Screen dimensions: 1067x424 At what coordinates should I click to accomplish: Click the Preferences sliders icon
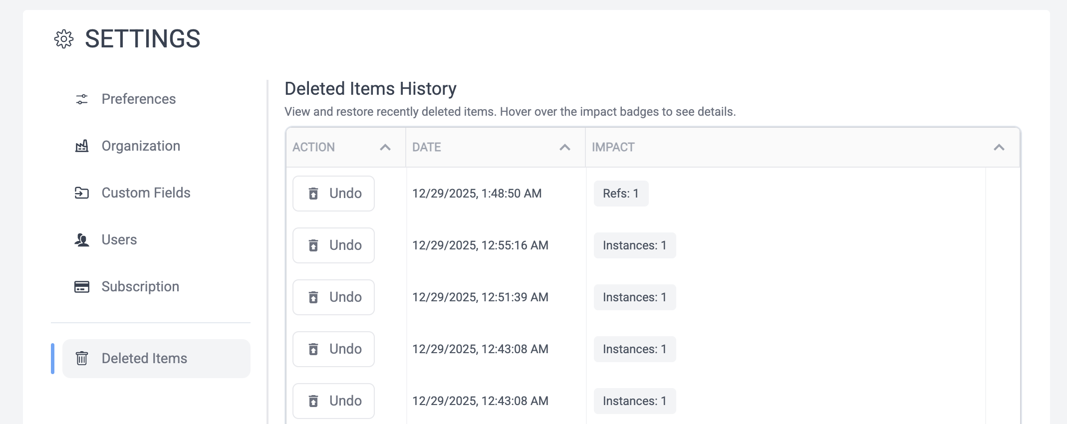pyautogui.click(x=82, y=99)
